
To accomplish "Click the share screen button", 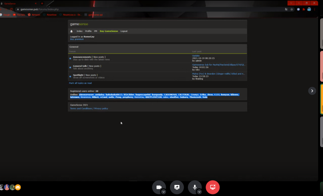I will pos(177,187).
